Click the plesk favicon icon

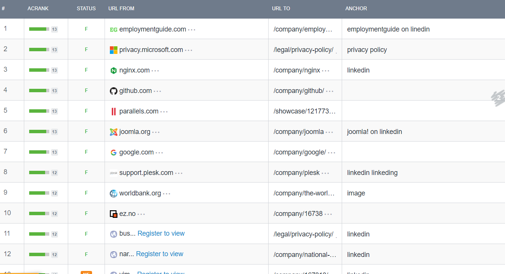tap(114, 173)
